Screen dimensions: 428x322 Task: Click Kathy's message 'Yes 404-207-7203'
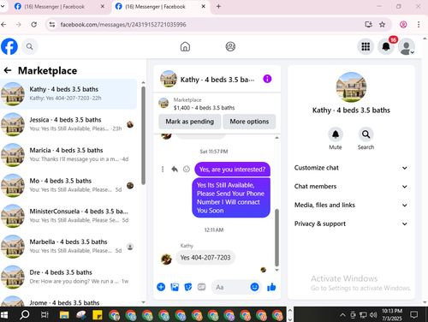[x=205, y=258]
